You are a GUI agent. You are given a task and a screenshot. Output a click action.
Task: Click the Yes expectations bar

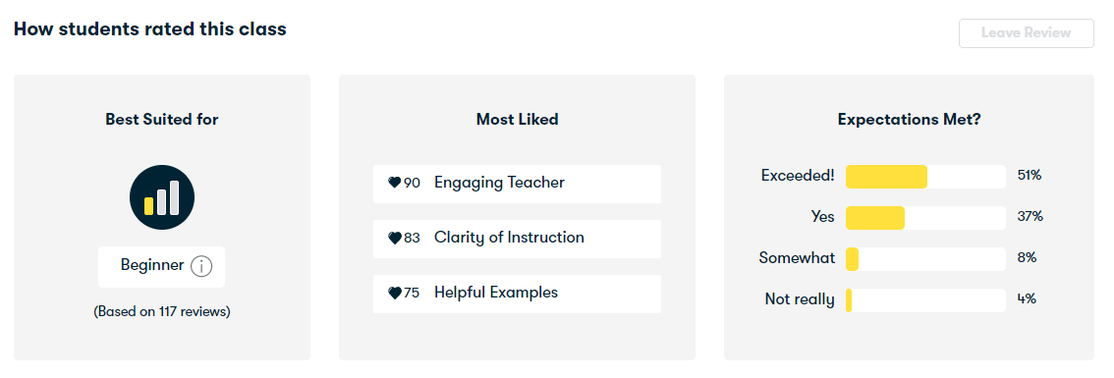925,217
